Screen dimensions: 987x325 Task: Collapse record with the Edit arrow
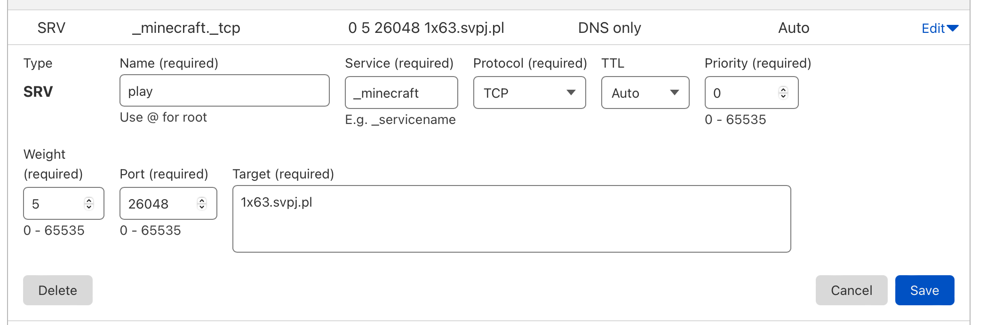pos(953,29)
